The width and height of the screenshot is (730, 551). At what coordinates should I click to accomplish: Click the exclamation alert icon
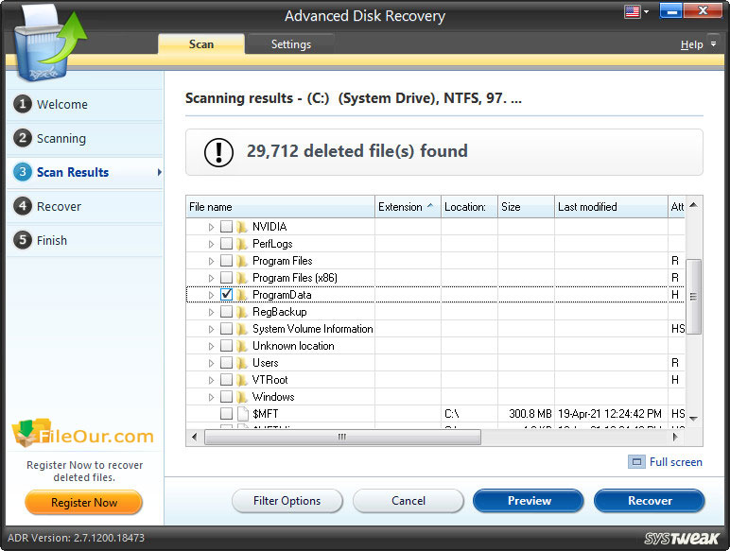218,152
